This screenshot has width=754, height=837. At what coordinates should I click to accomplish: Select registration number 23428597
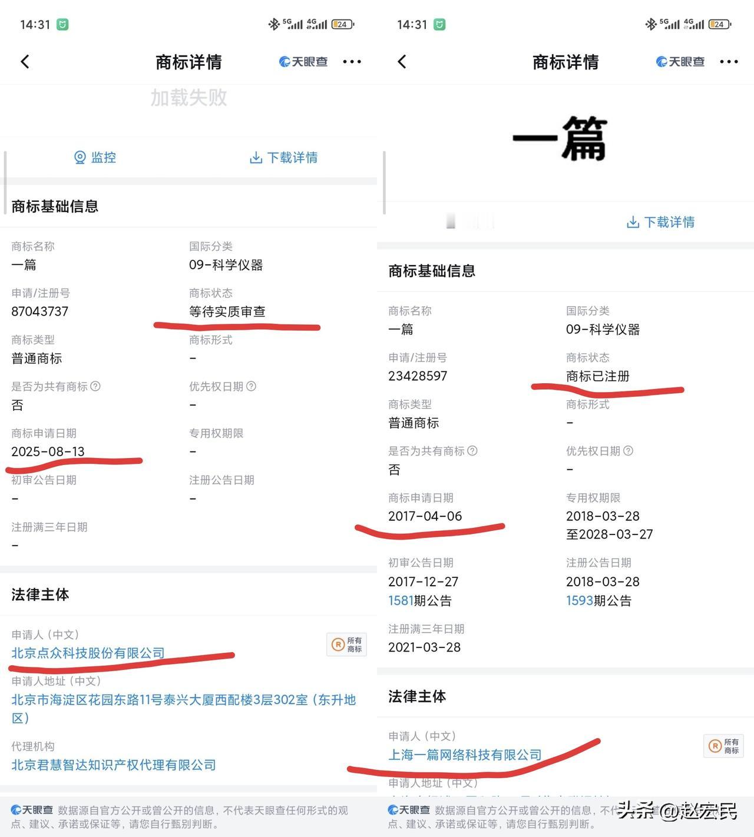418,376
